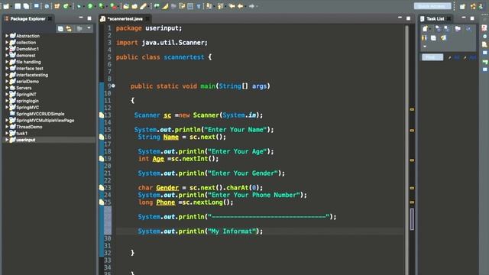Click the quick fix marker on line 16
The width and height of the screenshot is (489, 275).
coord(102,137)
